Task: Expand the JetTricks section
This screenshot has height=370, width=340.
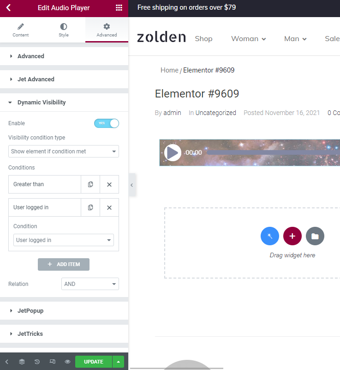Action: [64, 334]
